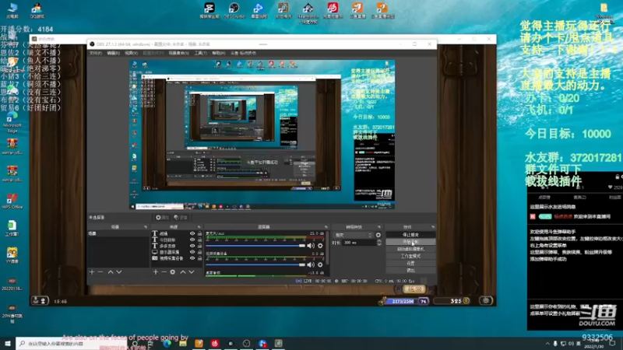Mute the 麦克风/Aux speaker icon

(x=311, y=246)
